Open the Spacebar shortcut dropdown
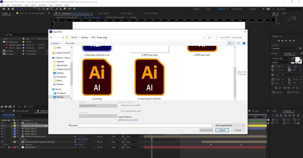303x158 pixels. (x=284, y=48)
